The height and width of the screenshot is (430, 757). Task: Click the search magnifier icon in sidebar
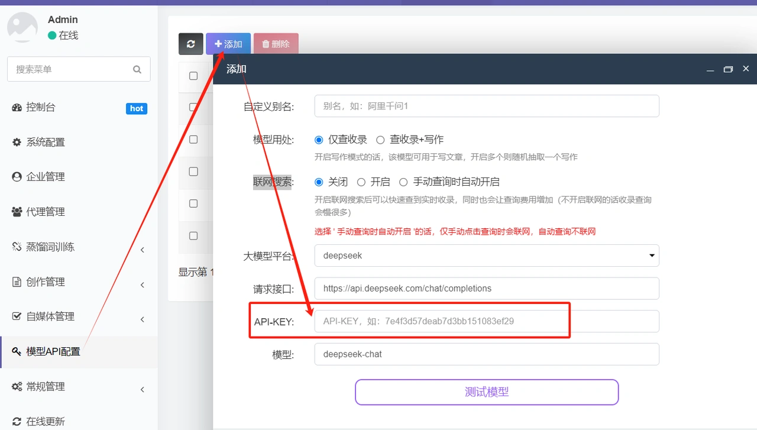(x=137, y=69)
